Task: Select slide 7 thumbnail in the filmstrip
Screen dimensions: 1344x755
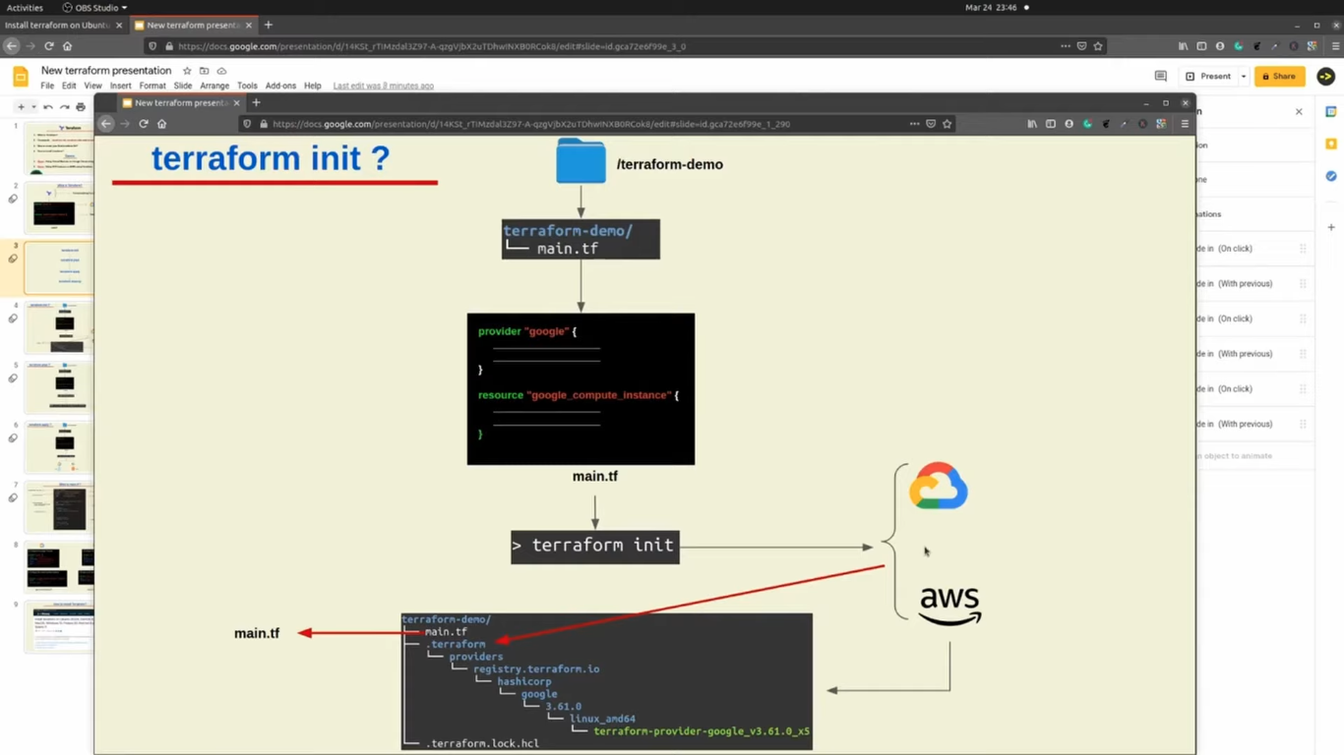Action: click(59, 507)
